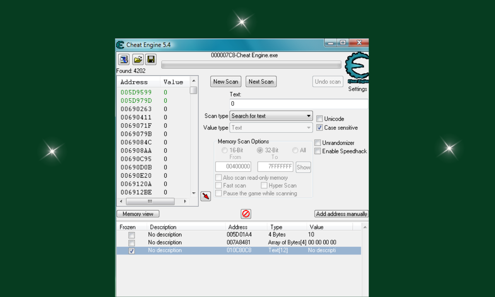Toggle the Hyper Scan checkbox

click(x=264, y=185)
